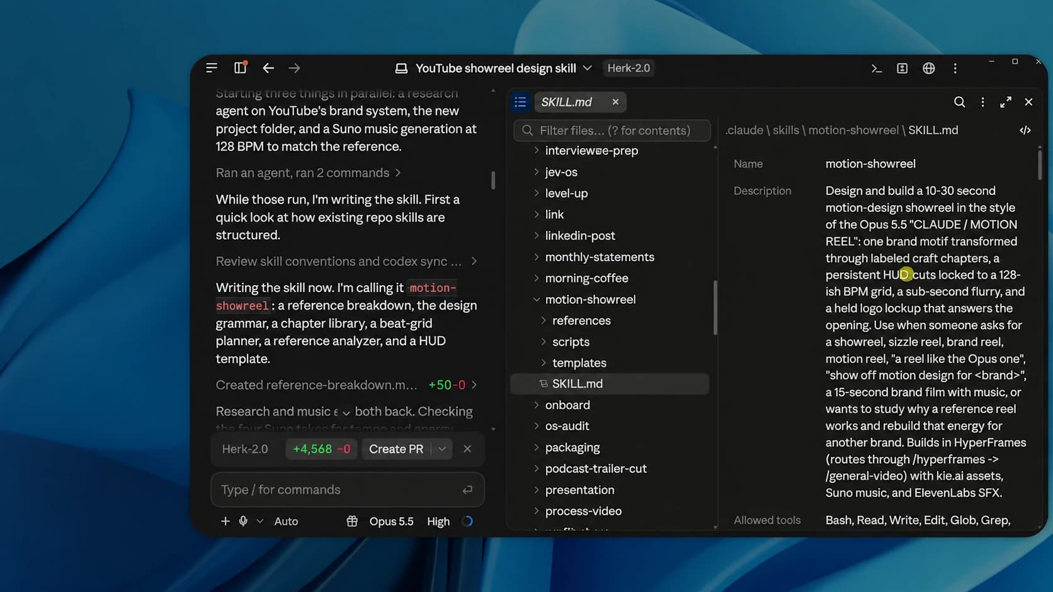
Task: Click the Create PR button
Action: [x=396, y=449]
